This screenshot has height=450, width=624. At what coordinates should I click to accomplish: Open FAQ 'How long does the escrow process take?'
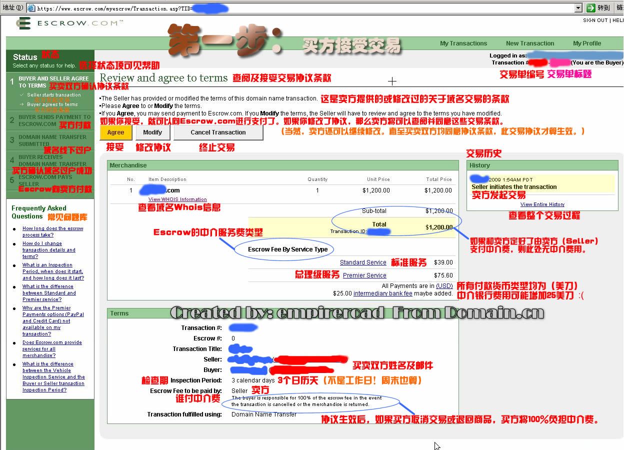(53, 231)
